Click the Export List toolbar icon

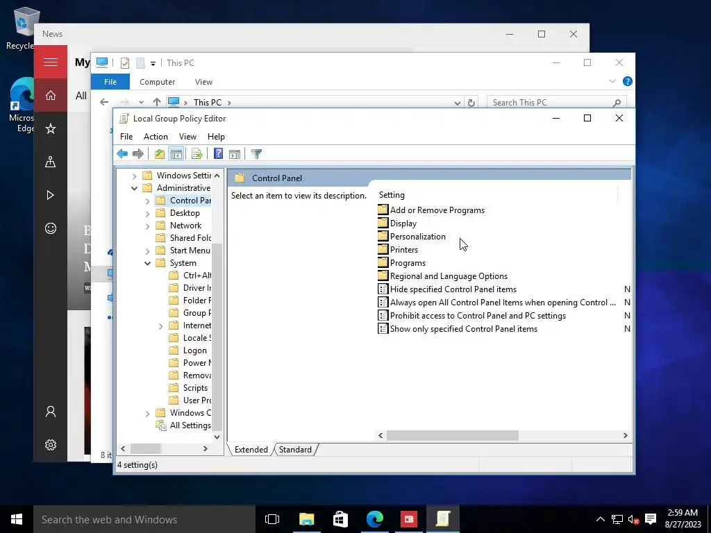[196, 153]
